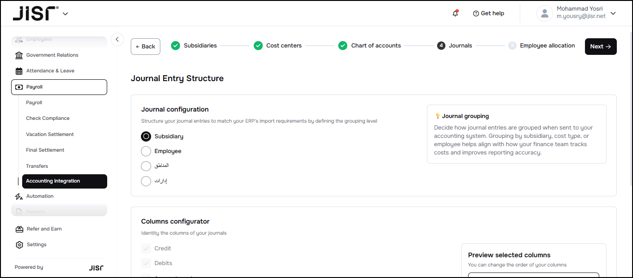Viewport: 633px width, 278px height.
Task: Expand the account dropdown next to Mohammad Yosri
Action: (613, 13)
